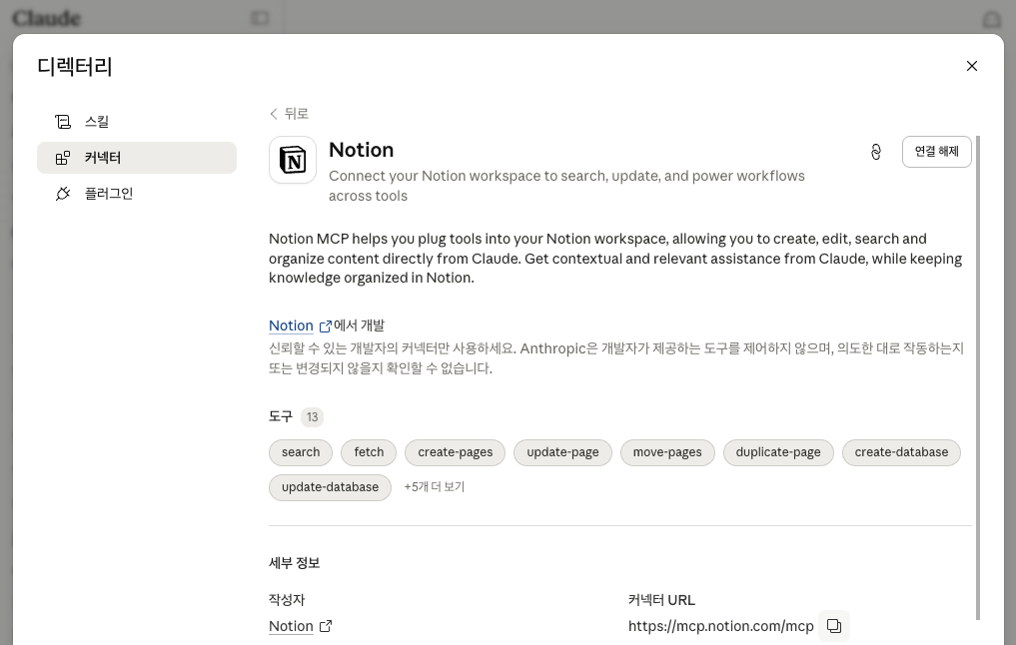Click the 세부 정보 section heading
This screenshot has height=645, width=1016.
coord(294,563)
